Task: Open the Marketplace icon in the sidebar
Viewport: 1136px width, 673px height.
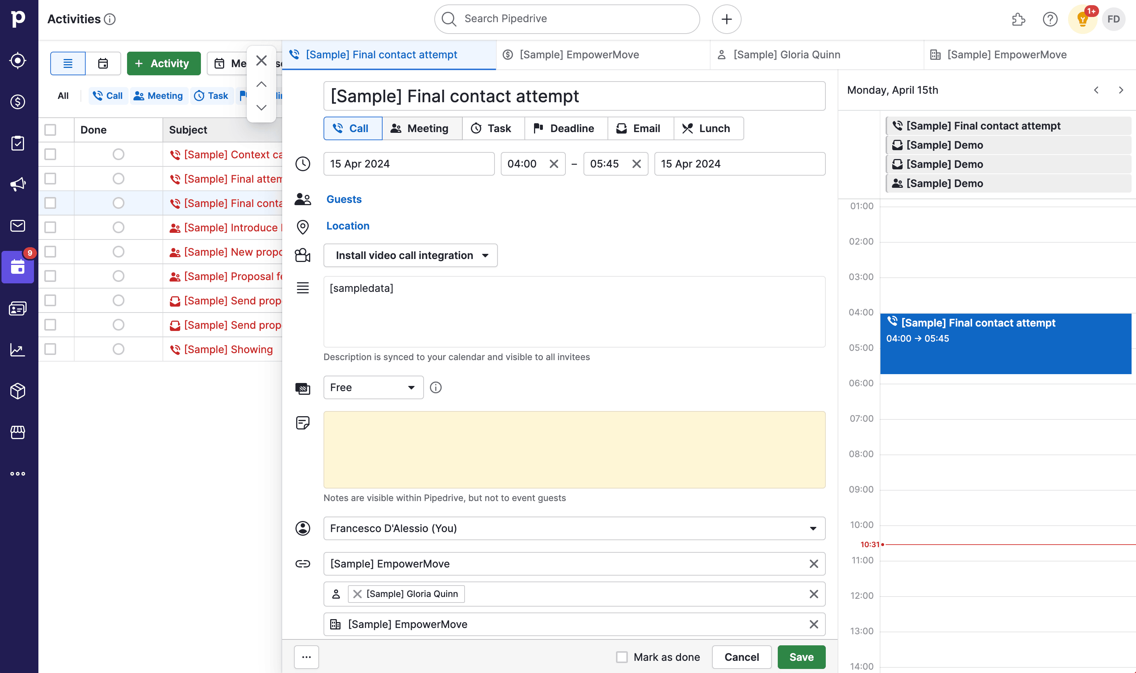Action: pos(17,432)
